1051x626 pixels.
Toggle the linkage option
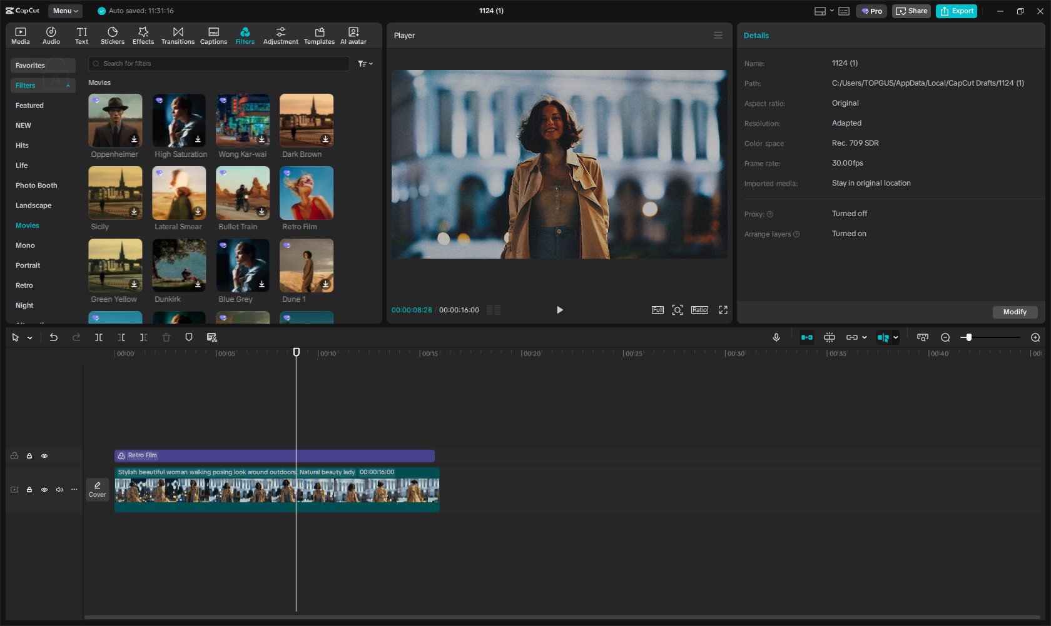(852, 337)
